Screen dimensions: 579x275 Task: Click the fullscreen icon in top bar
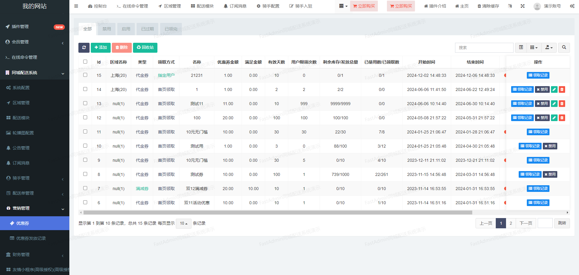click(x=523, y=6)
